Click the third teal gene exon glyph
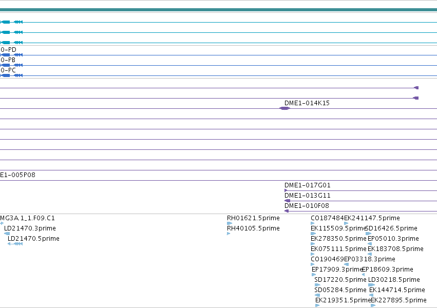Viewport: 437px width, 308px height. coord(5,43)
